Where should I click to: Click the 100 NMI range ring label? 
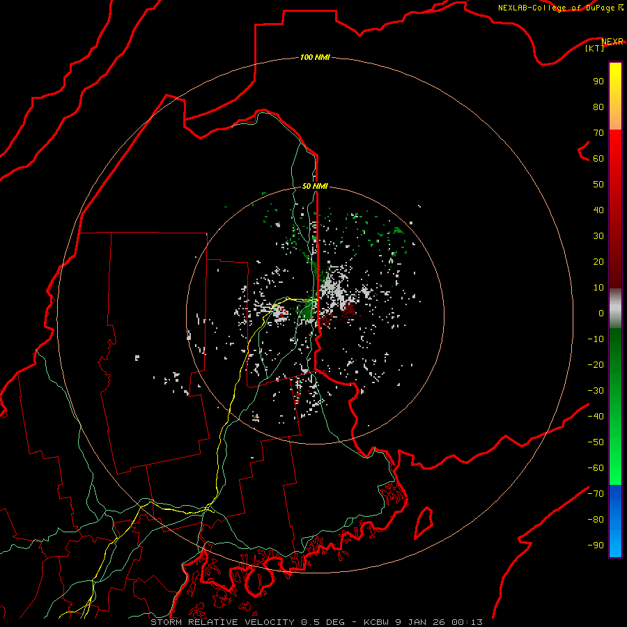click(x=315, y=57)
